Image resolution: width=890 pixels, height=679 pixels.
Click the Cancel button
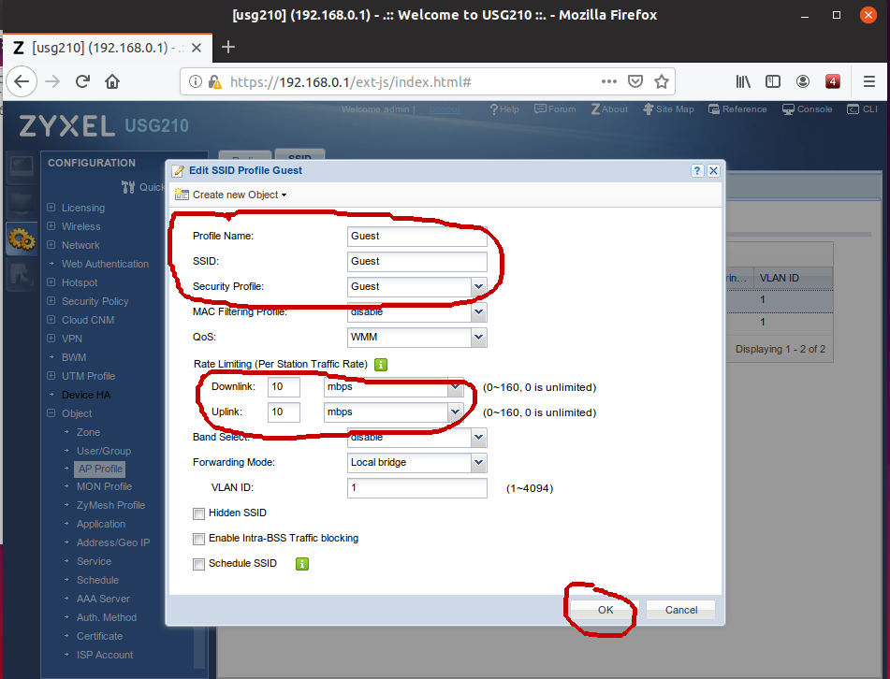tap(681, 610)
